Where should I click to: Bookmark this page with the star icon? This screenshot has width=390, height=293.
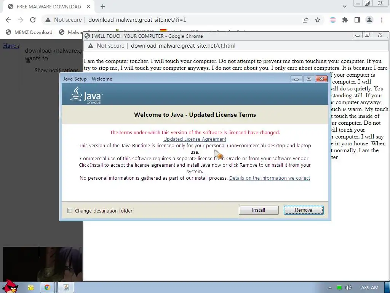tap(318, 20)
